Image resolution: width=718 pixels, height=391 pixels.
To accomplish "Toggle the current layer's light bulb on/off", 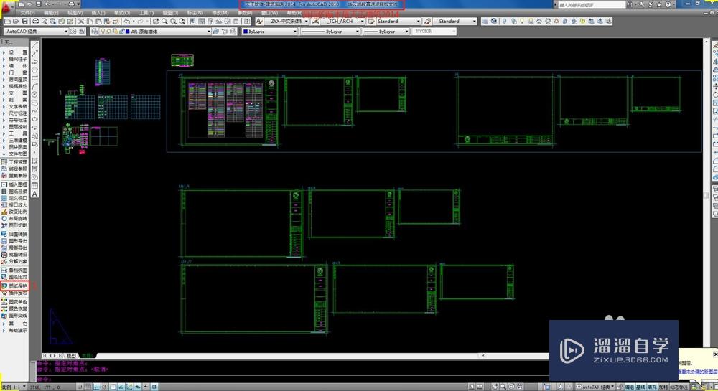I will pyautogui.click(x=103, y=32).
